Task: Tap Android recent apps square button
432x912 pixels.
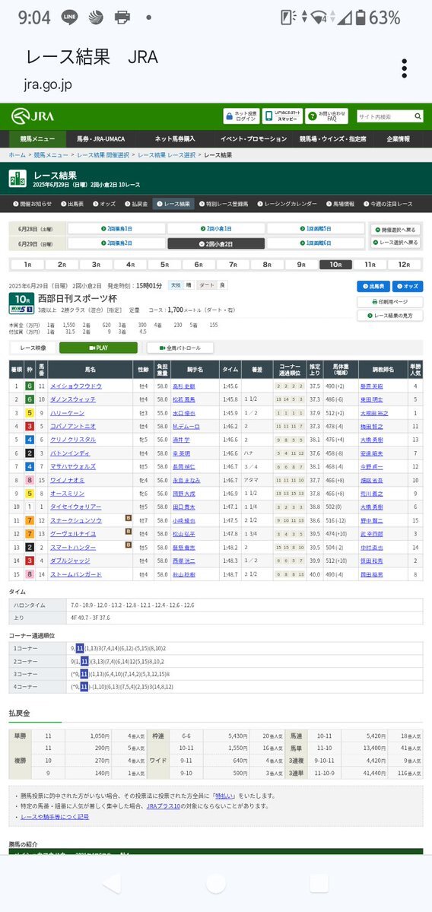Action: click(319, 884)
